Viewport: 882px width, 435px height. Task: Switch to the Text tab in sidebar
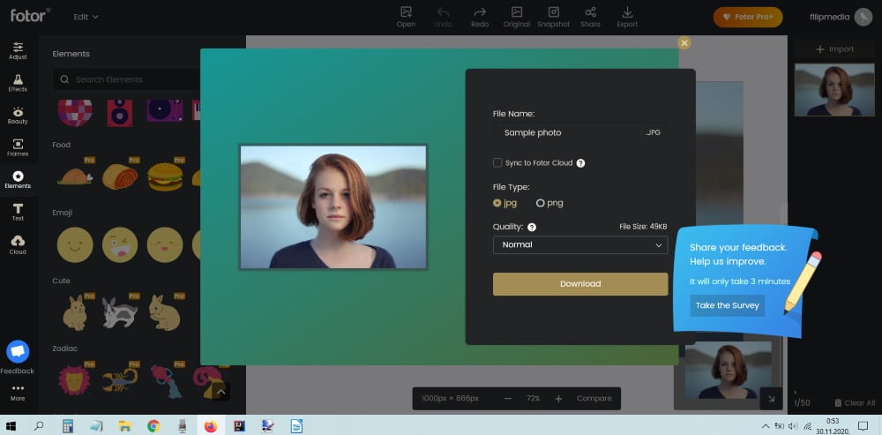tap(18, 212)
